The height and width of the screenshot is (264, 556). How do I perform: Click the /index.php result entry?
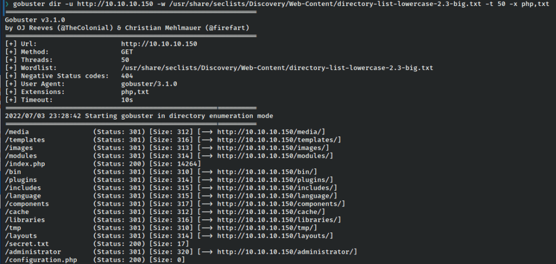point(25,164)
